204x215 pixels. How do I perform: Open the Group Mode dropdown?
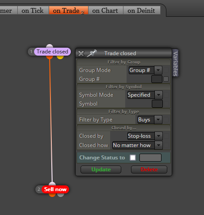pyautogui.click(x=146, y=70)
